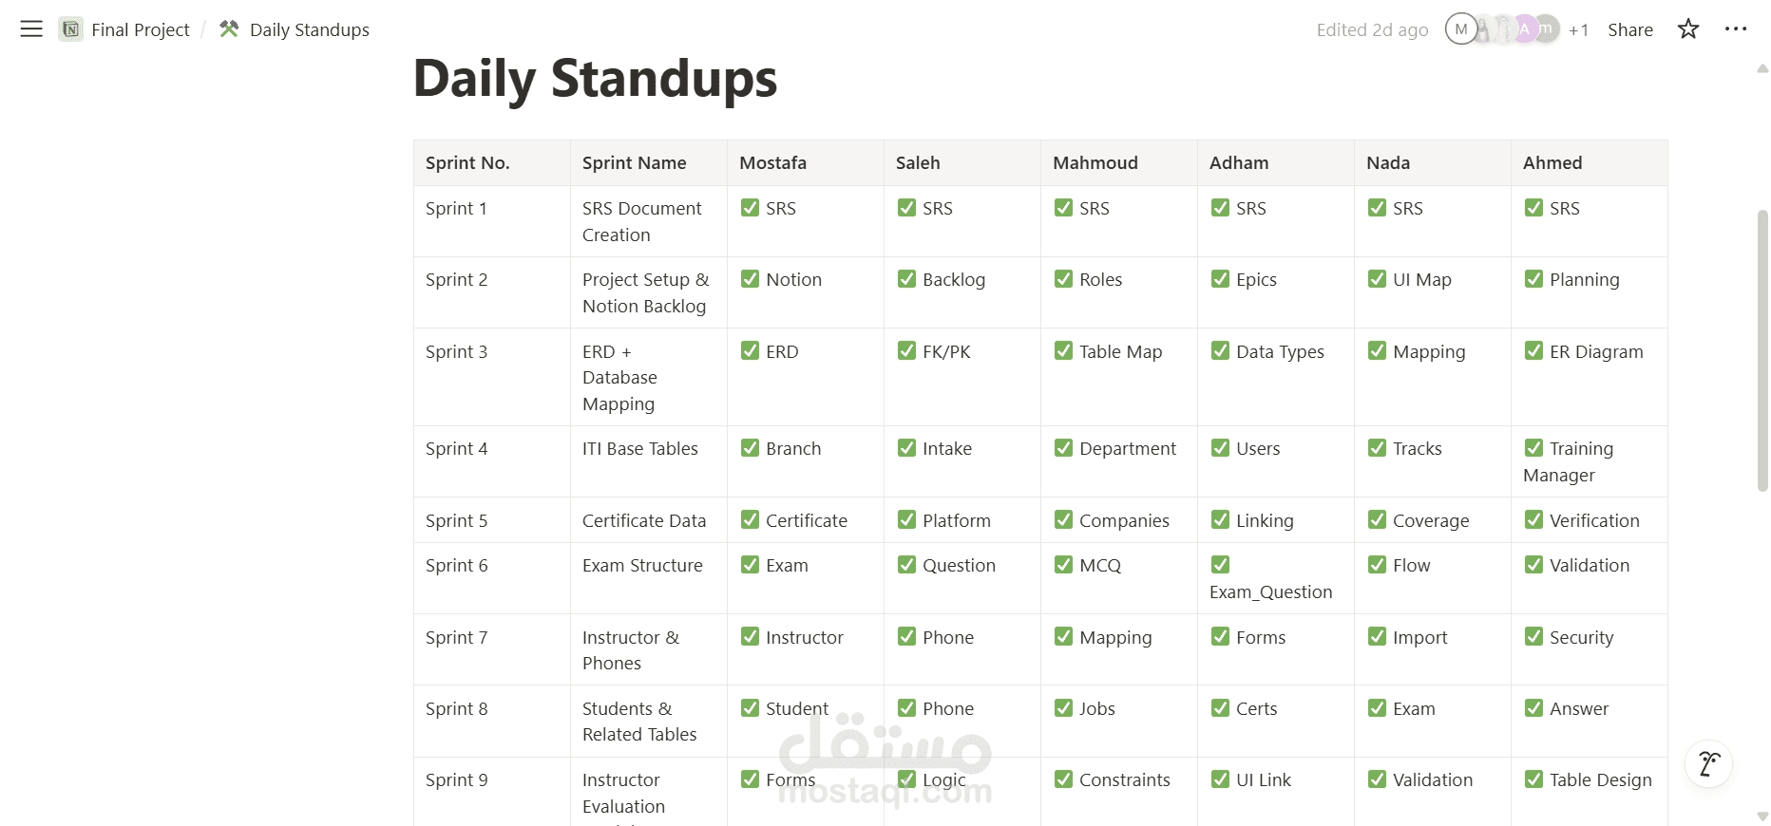
Task: Open the three-dot page options menu
Action: pos(1736,29)
